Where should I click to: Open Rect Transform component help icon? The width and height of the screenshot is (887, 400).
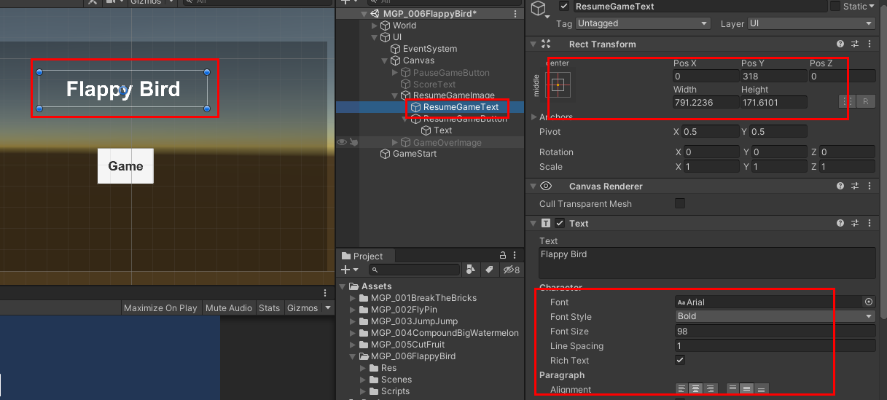(840, 44)
